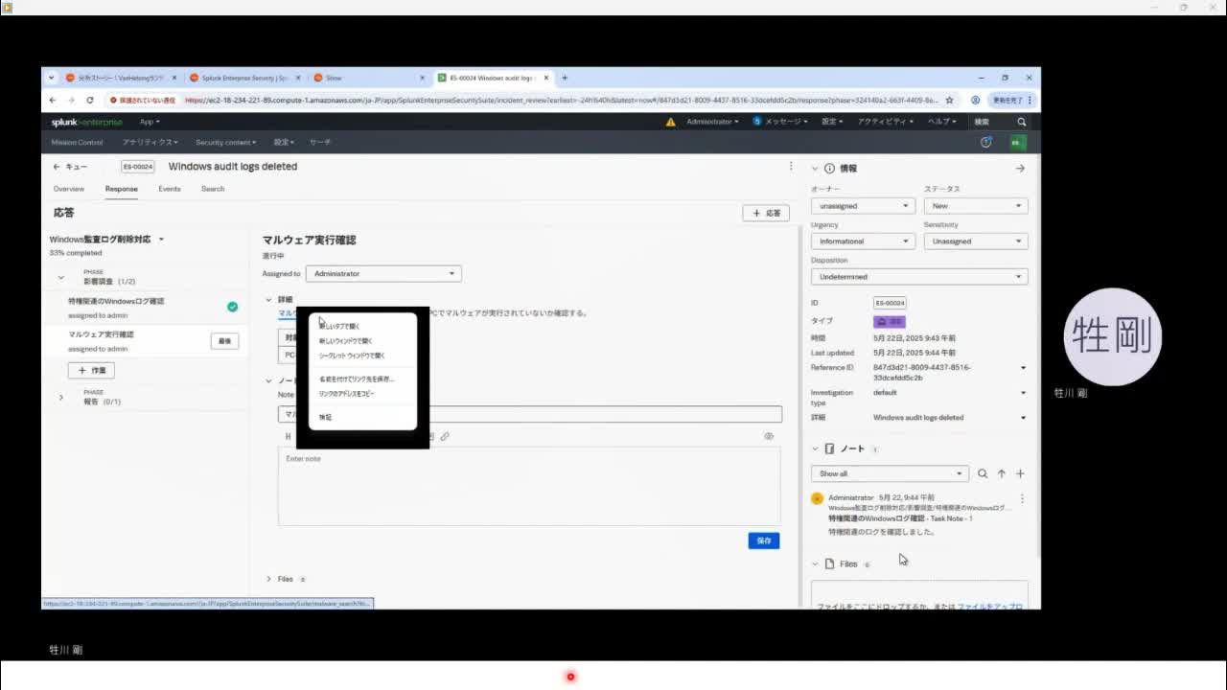
Task: Toggle note preview with the eye icon
Action: pos(769,437)
